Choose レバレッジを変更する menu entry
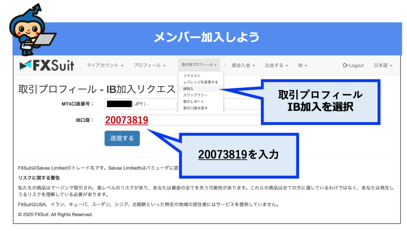 [201, 82]
